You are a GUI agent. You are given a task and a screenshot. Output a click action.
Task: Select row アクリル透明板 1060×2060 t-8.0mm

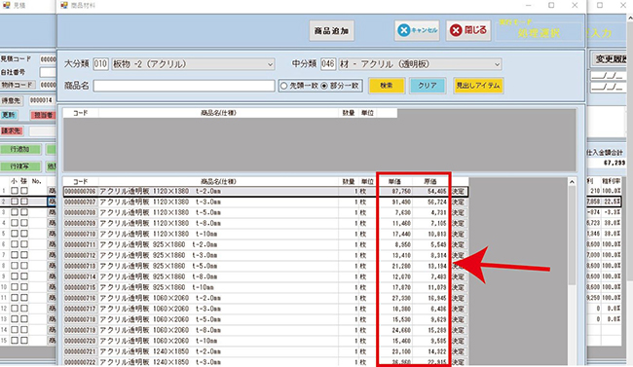266,330
